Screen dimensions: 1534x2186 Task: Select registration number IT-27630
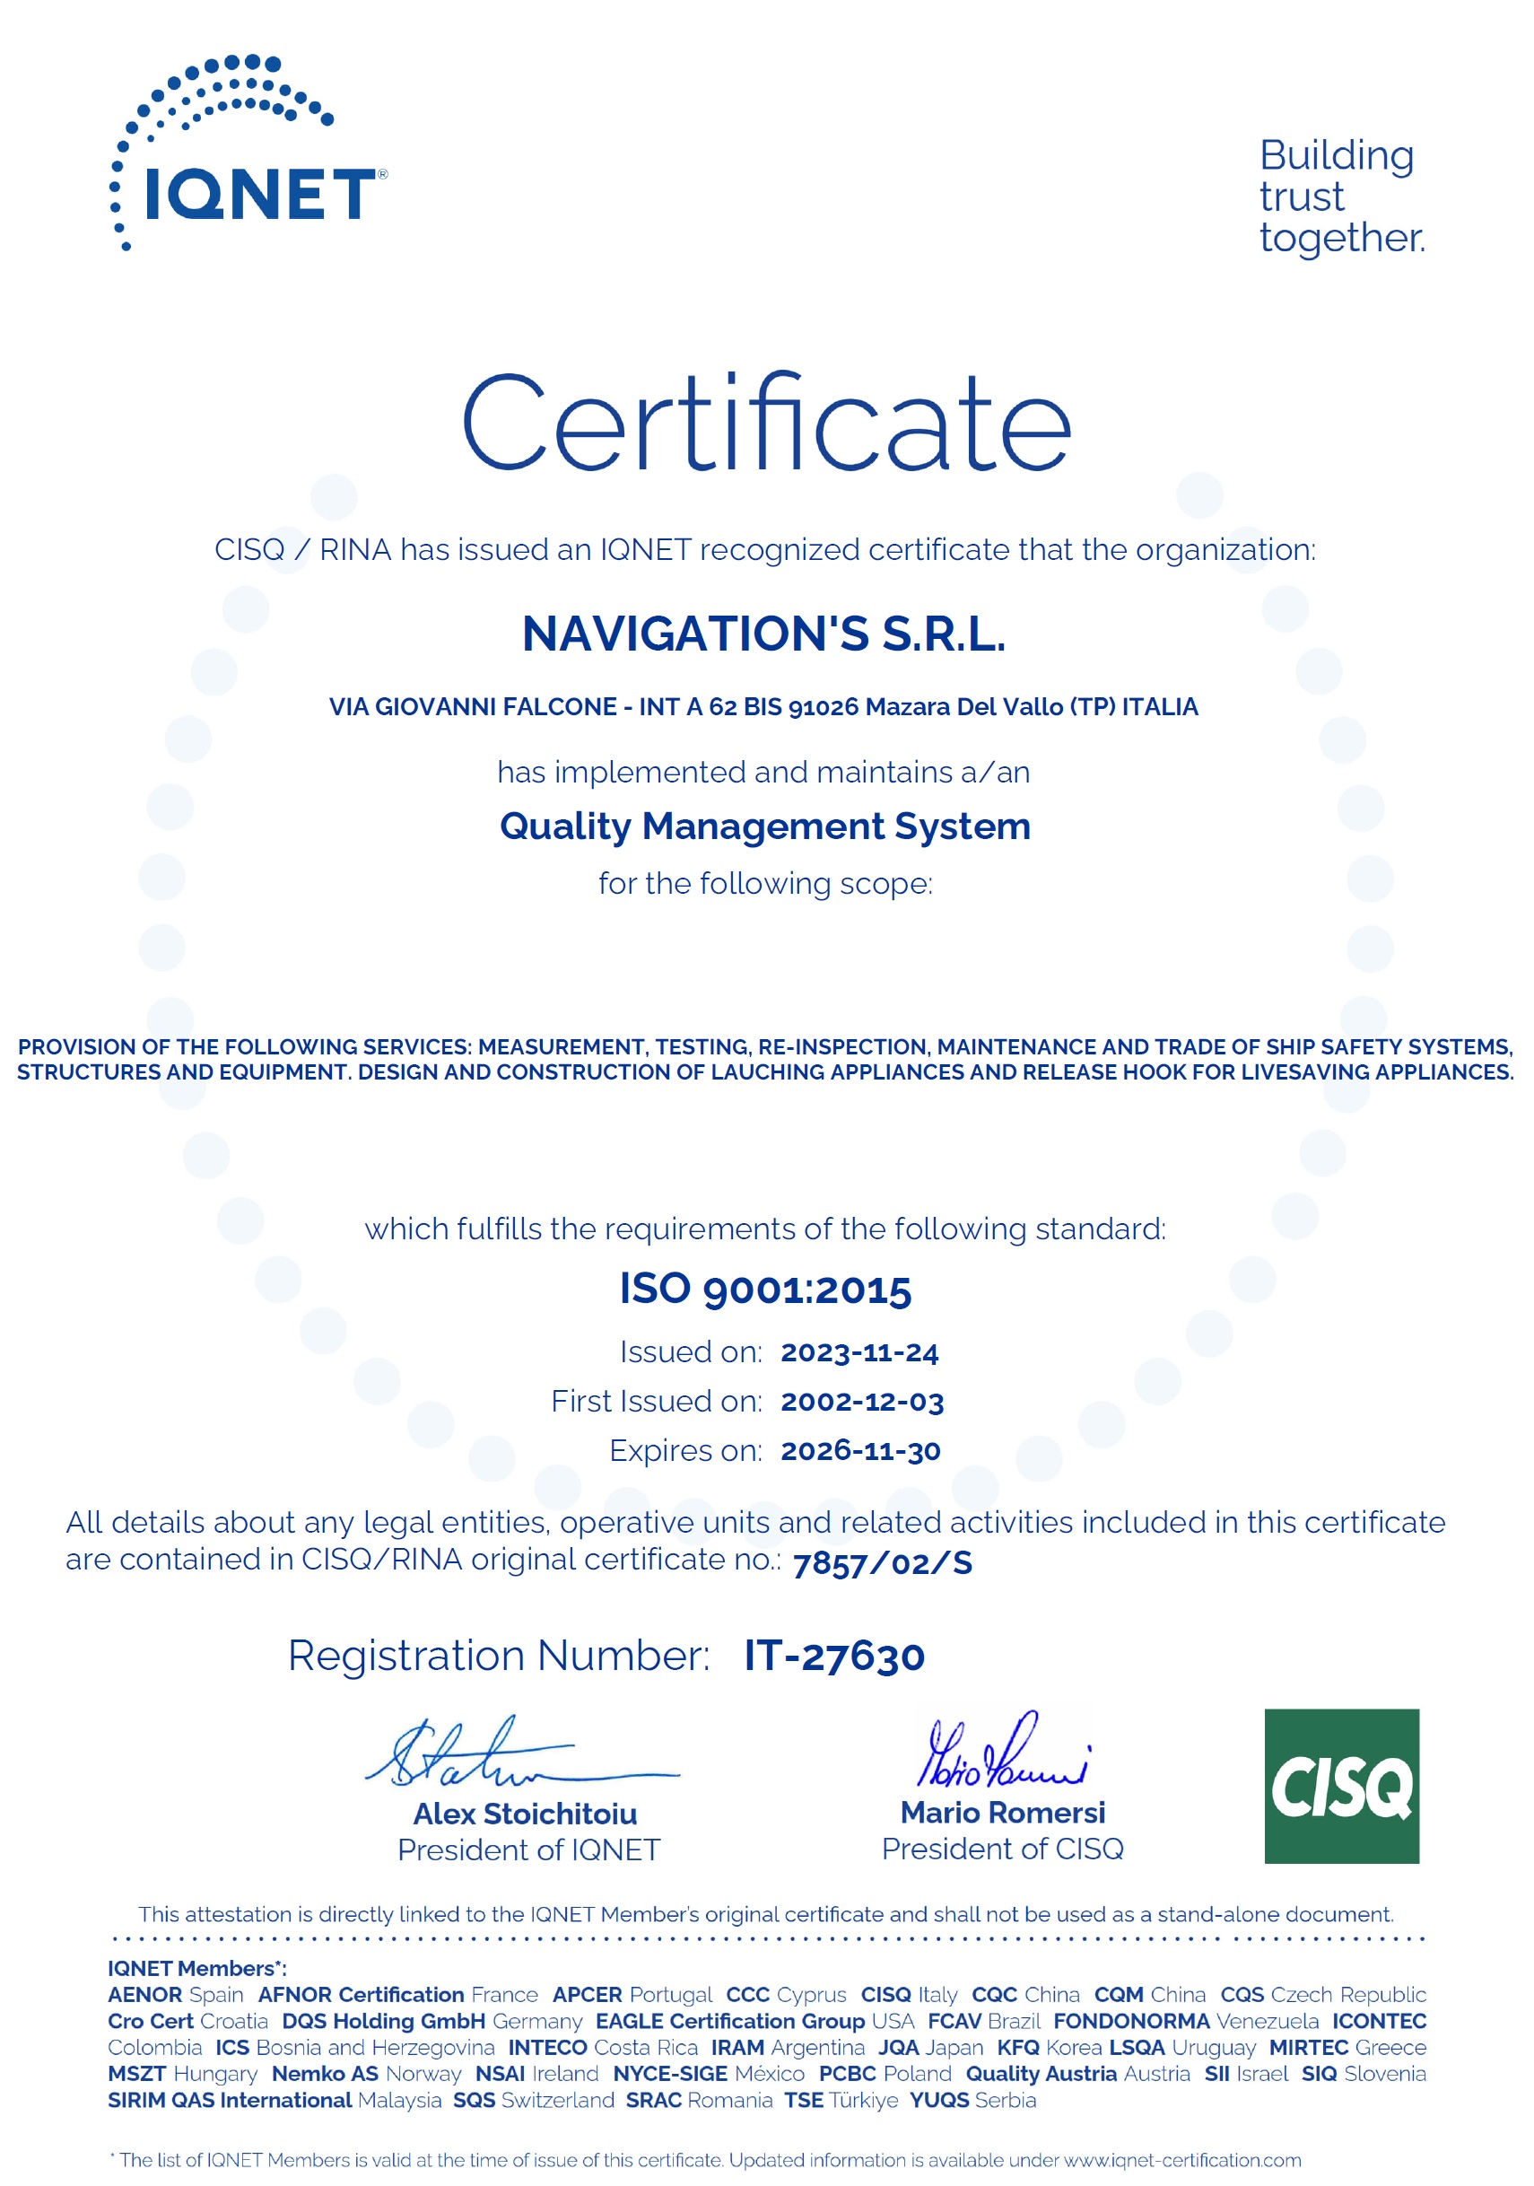834,1656
